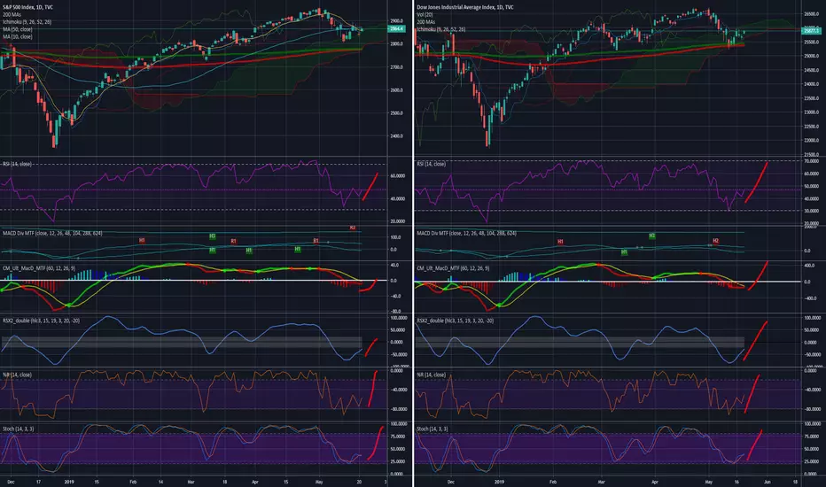Click the 2700.0 price level on S&P axis
826x487 pixels.
(x=396, y=67)
